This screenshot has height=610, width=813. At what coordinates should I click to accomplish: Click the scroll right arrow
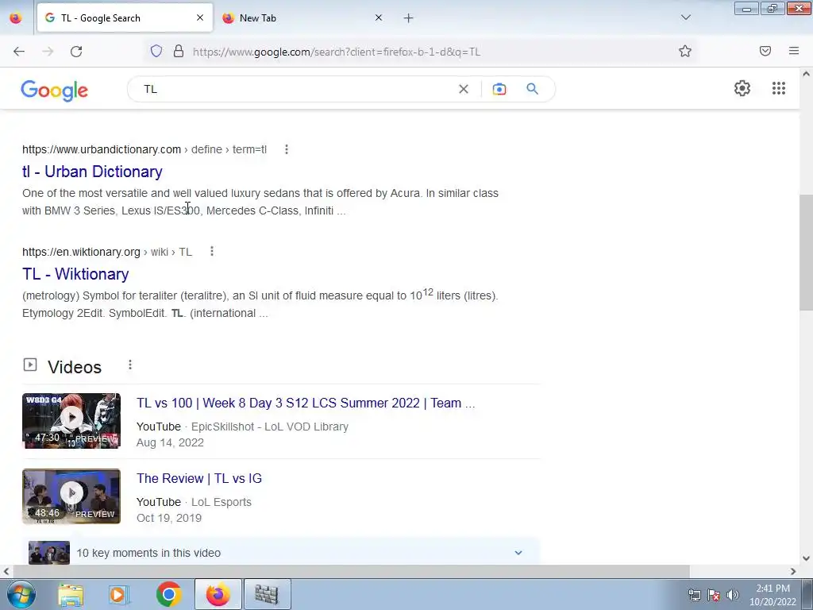click(793, 571)
